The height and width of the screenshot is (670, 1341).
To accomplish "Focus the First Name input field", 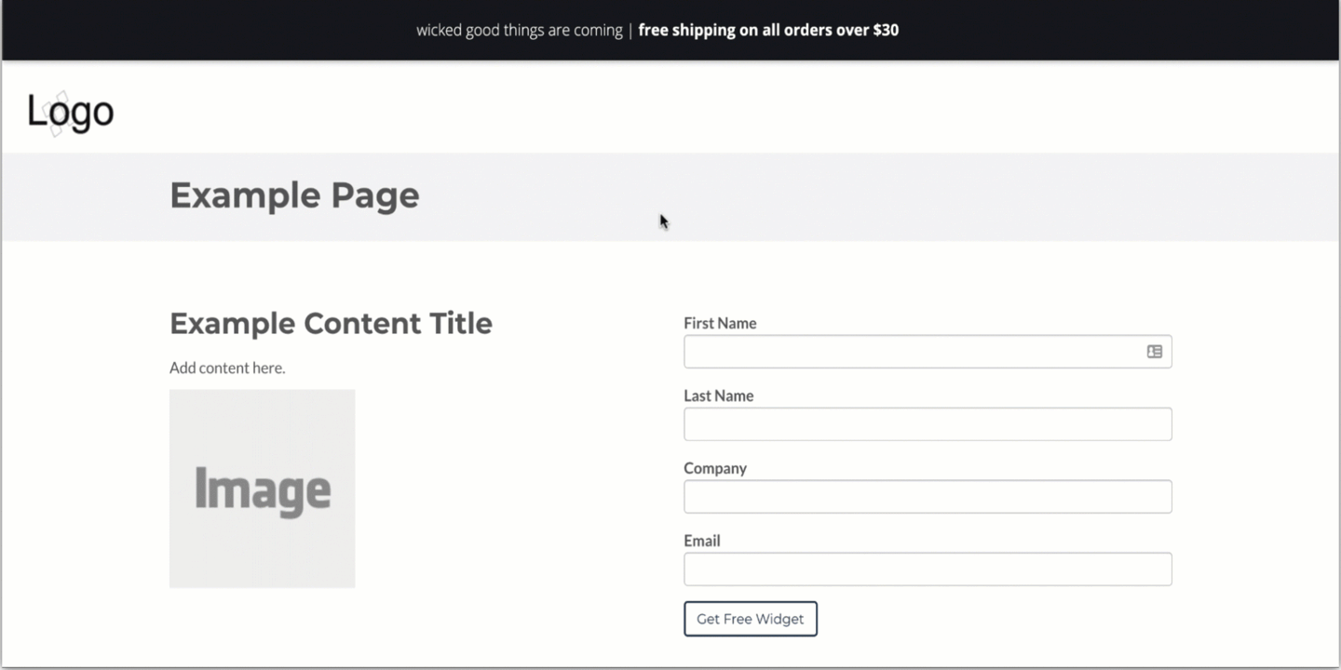I will [913, 352].
